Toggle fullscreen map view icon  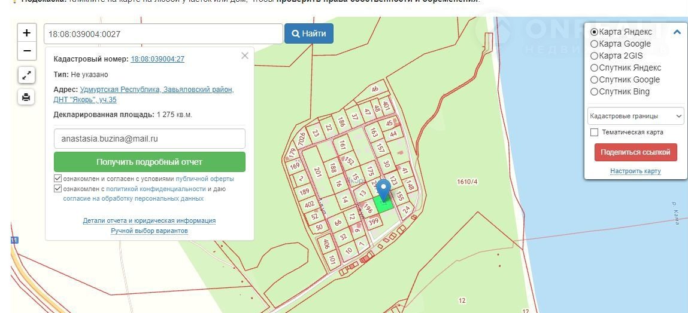pos(26,75)
